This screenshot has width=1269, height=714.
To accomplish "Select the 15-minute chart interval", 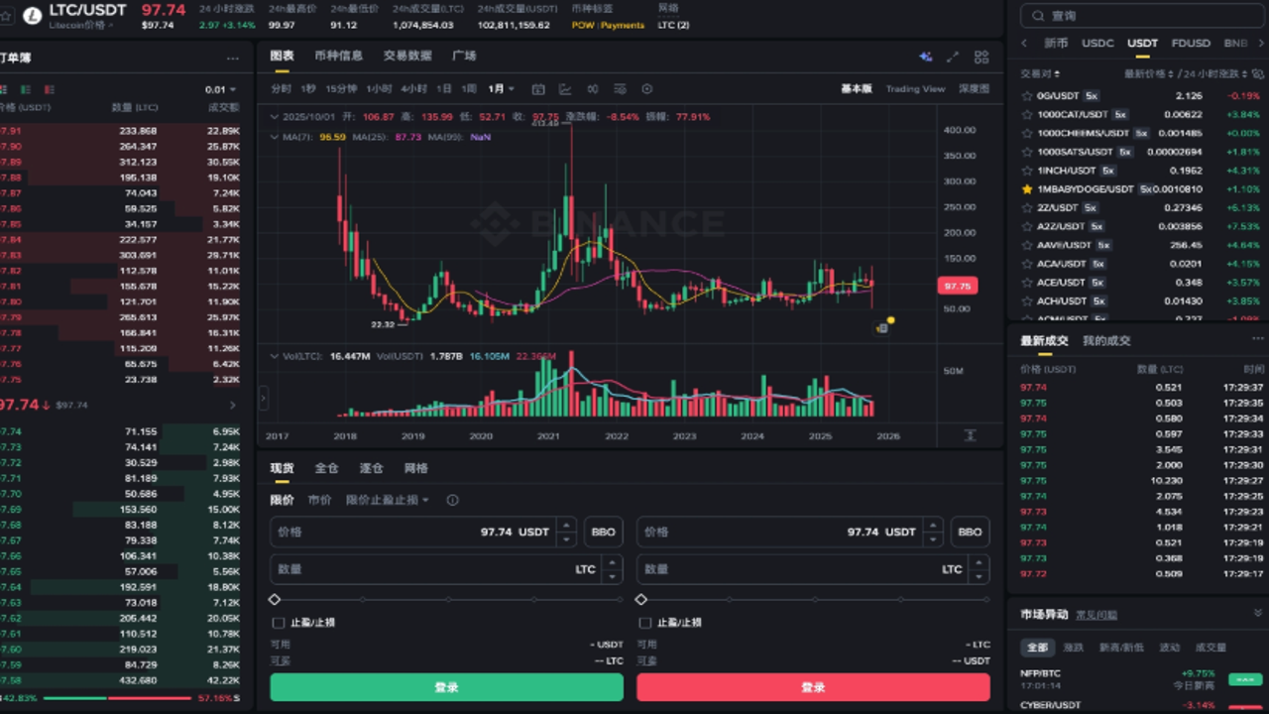I will click(342, 89).
